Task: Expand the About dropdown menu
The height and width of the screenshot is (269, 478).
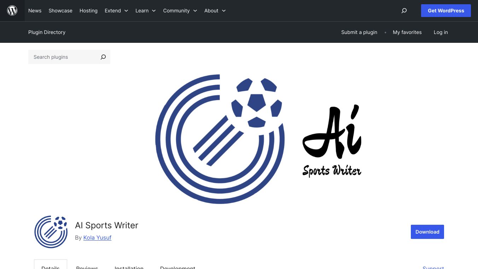Action: pos(215,11)
